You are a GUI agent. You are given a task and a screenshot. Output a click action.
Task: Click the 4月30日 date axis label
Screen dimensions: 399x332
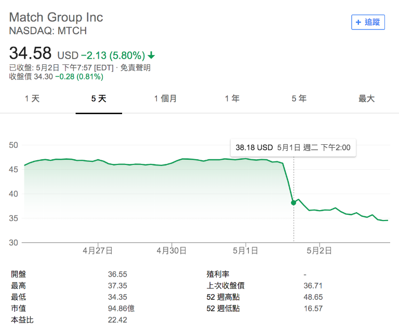point(171,251)
